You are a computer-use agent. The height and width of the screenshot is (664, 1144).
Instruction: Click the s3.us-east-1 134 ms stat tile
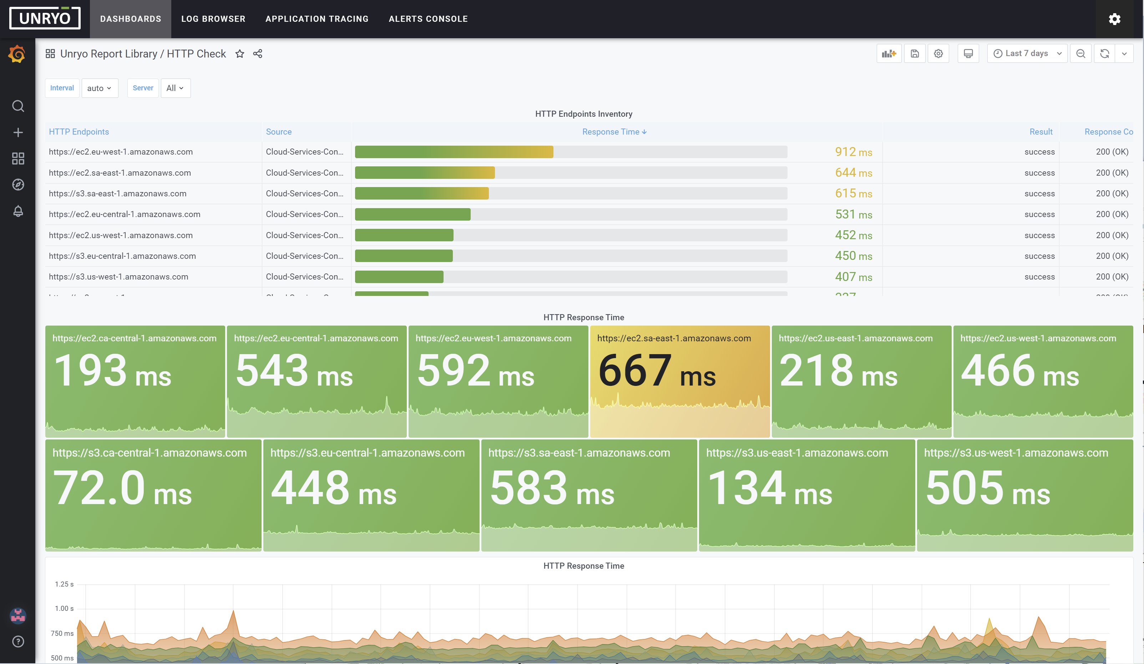pos(807,496)
